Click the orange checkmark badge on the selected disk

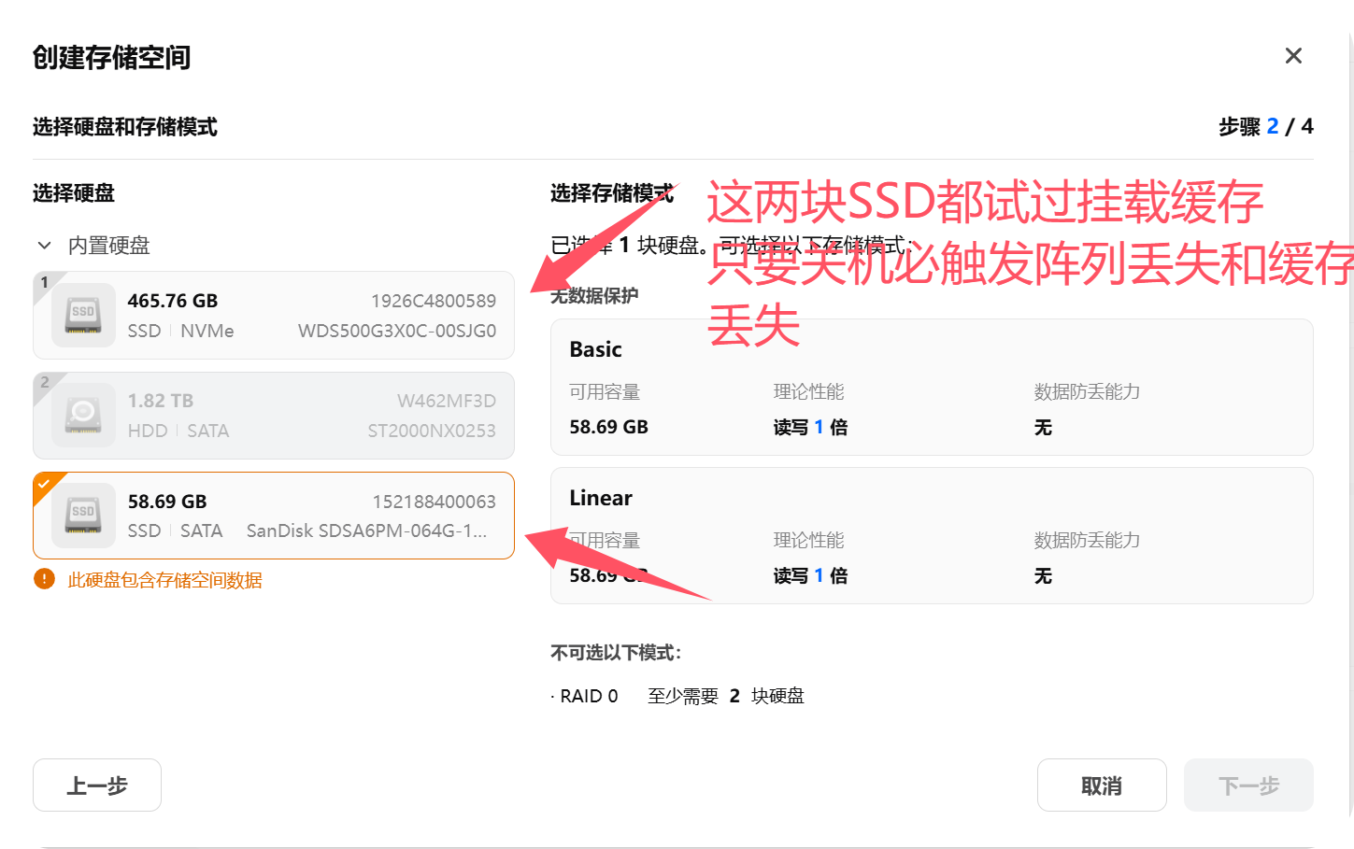(44, 485)
